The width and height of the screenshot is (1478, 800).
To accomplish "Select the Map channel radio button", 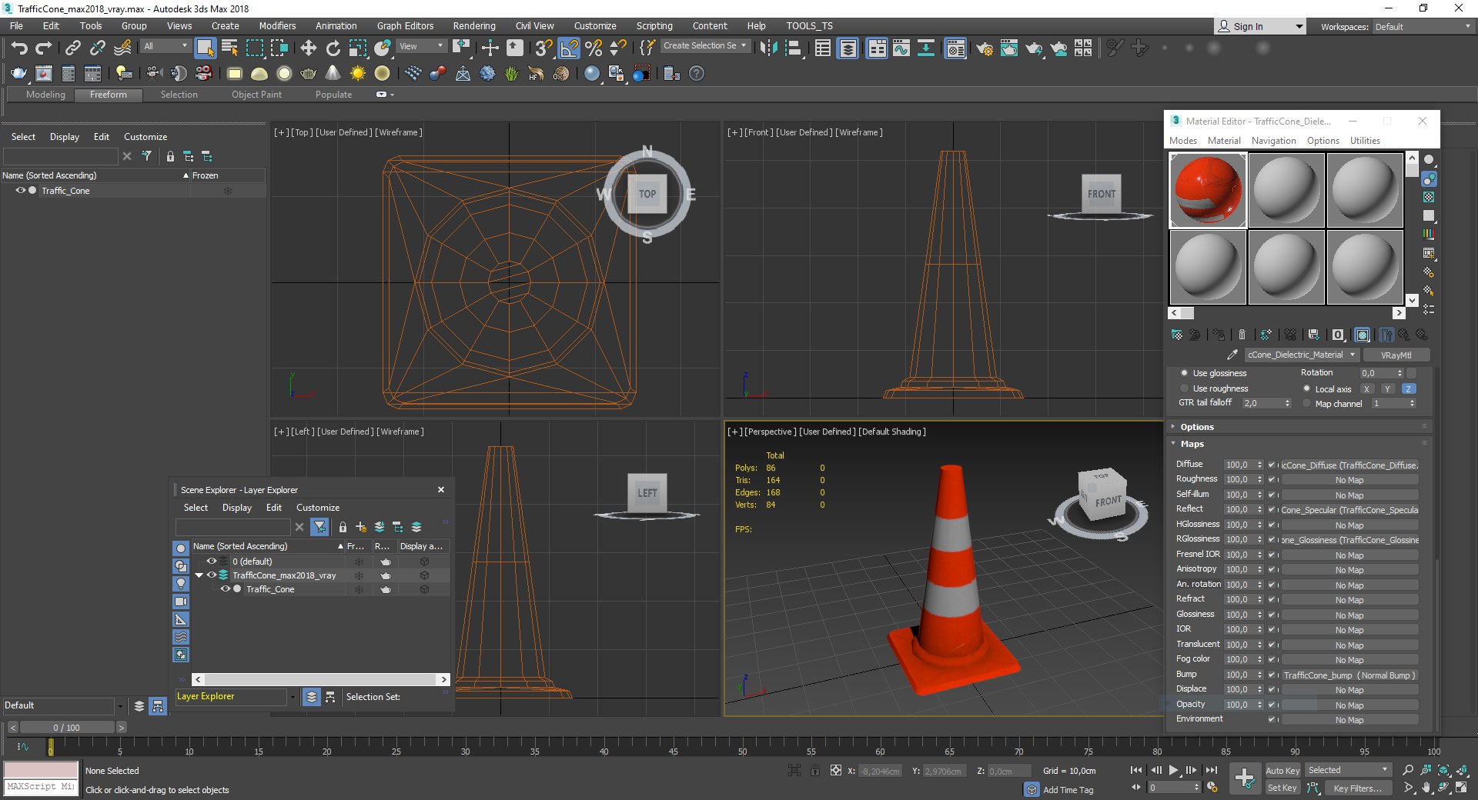I will pos(1306,403).
